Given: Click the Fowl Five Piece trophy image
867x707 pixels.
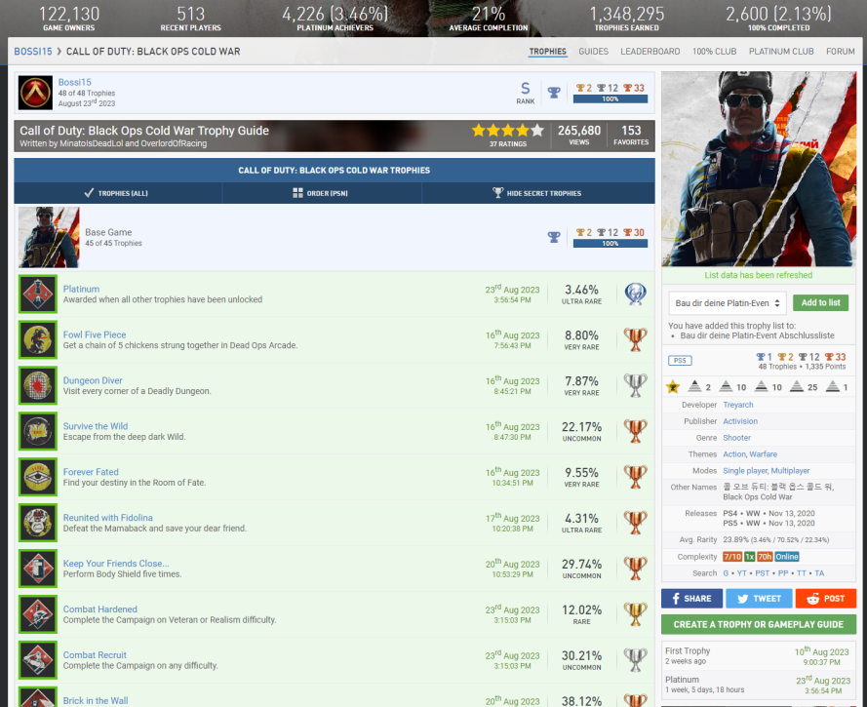Looking at the screenshot, I should 38,340.
